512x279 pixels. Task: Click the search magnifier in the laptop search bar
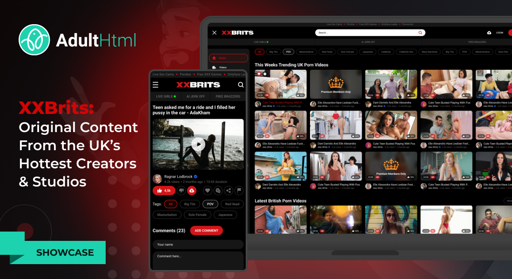[x=420, y=33]
